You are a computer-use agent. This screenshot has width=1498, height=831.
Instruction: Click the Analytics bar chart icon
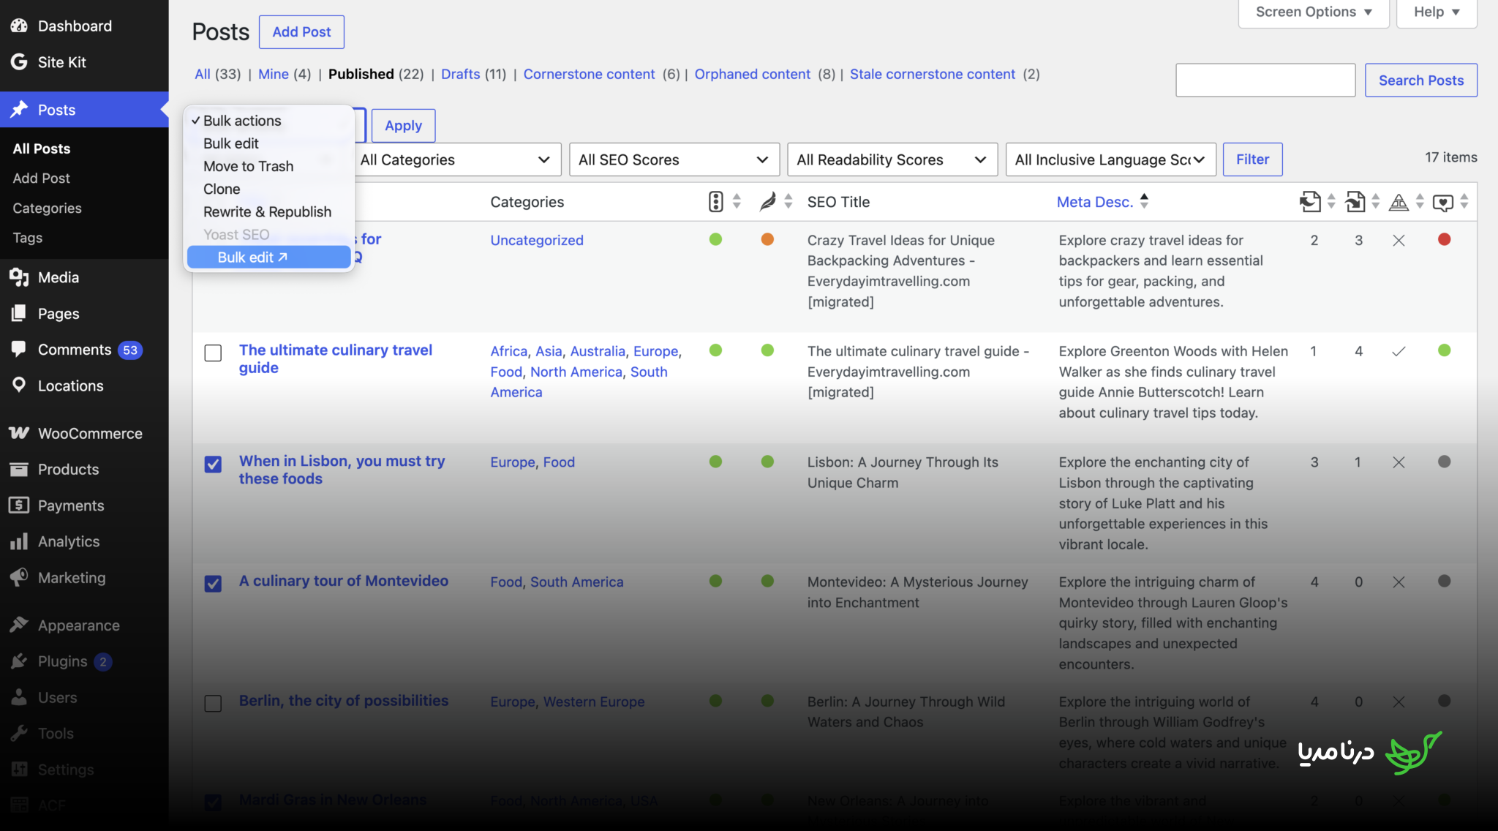click(19, 541)
